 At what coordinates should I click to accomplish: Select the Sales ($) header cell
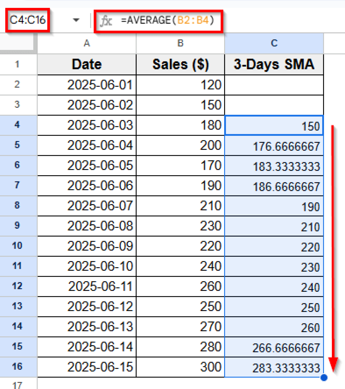[180, 65]
